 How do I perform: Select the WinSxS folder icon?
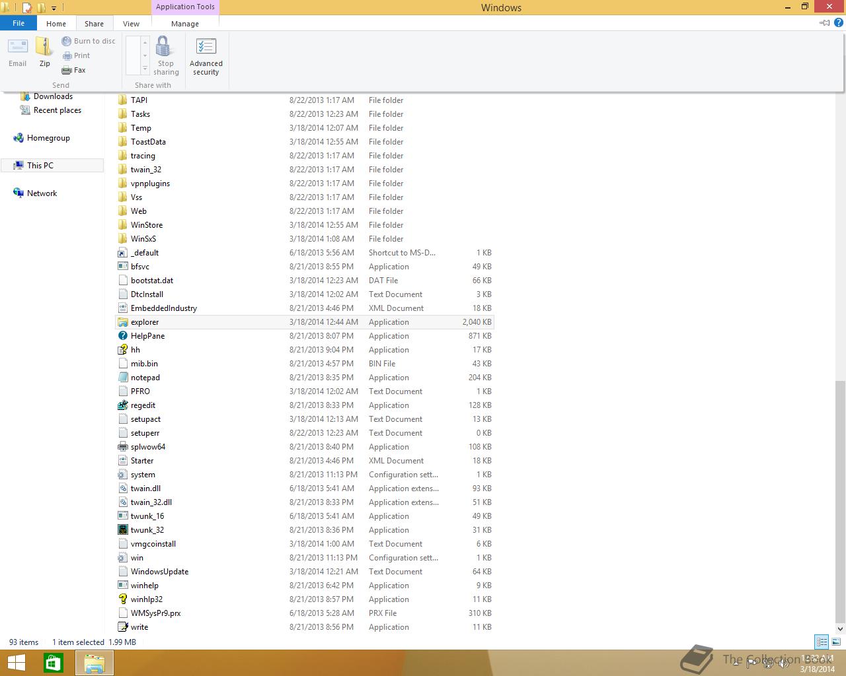[122, 239]
